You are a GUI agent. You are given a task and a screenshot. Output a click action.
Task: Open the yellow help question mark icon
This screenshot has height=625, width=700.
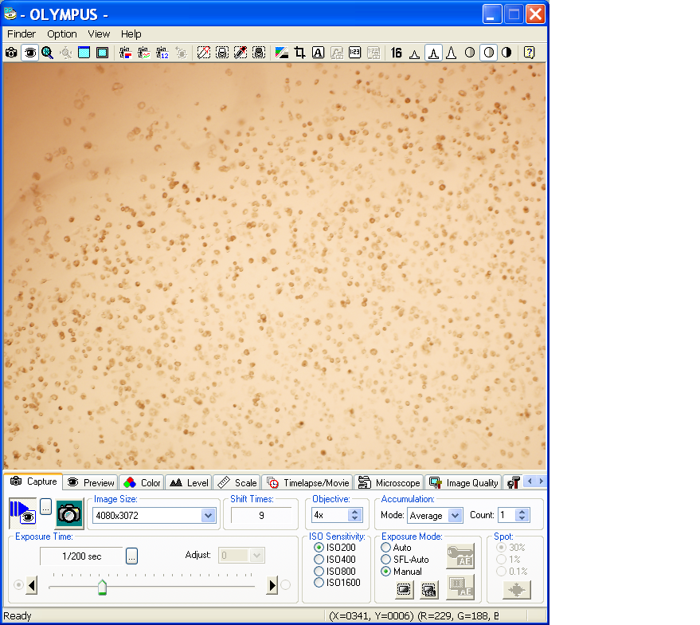[x=528, y=53]
